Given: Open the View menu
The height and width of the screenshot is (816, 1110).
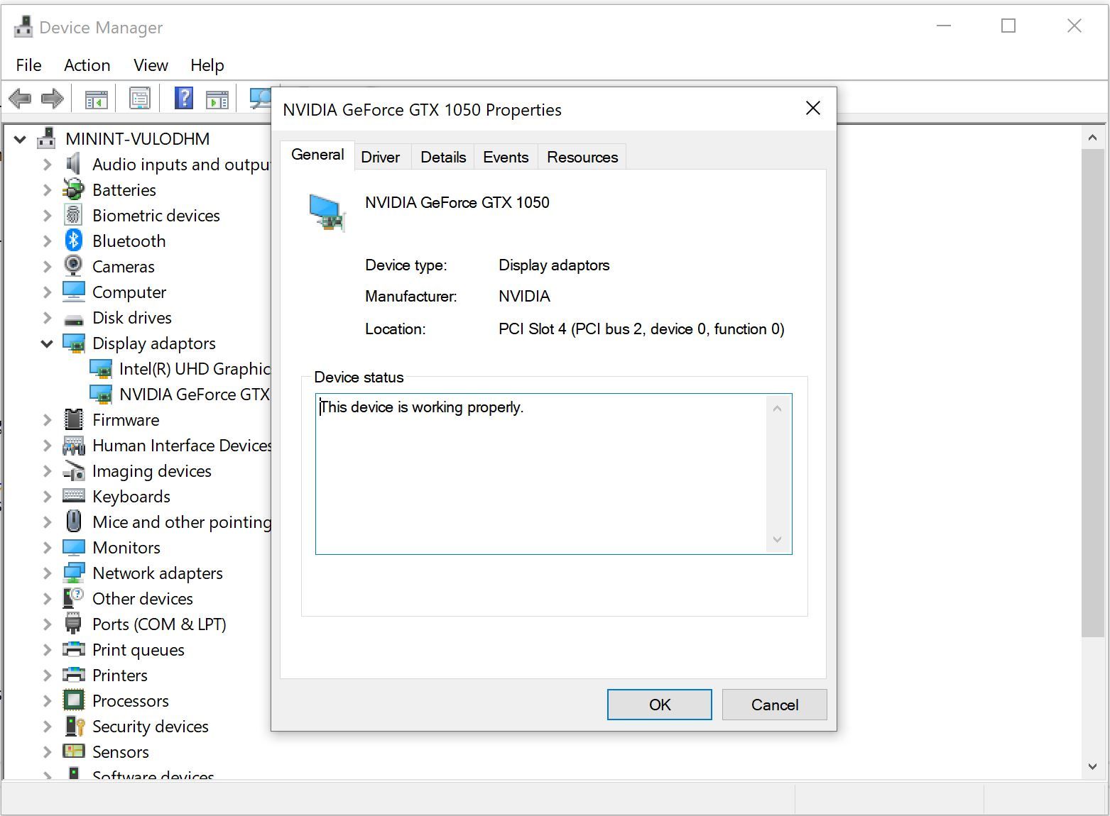Looking at the screenshot, I should tap(151, 65).
